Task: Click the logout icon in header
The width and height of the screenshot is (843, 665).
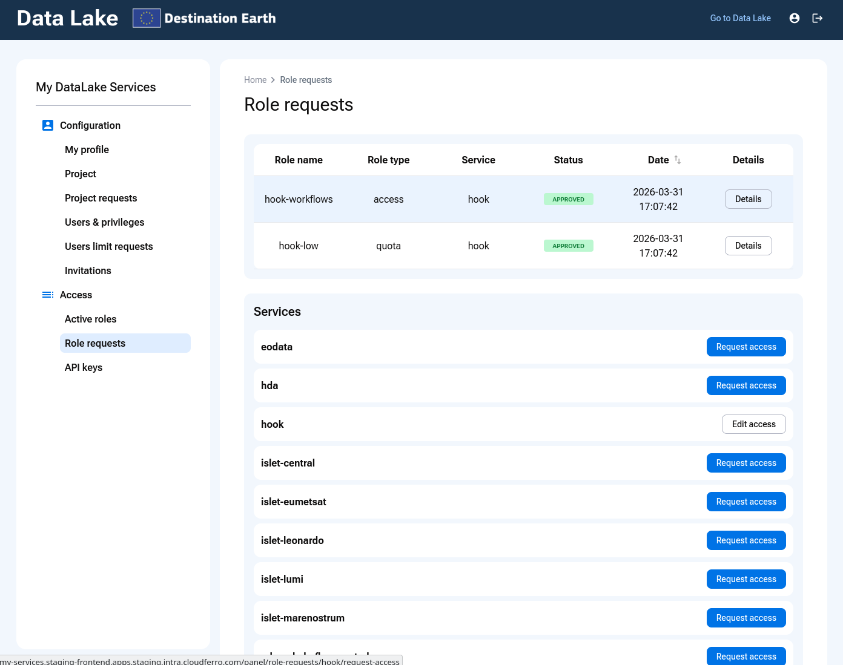Action: 818,18
